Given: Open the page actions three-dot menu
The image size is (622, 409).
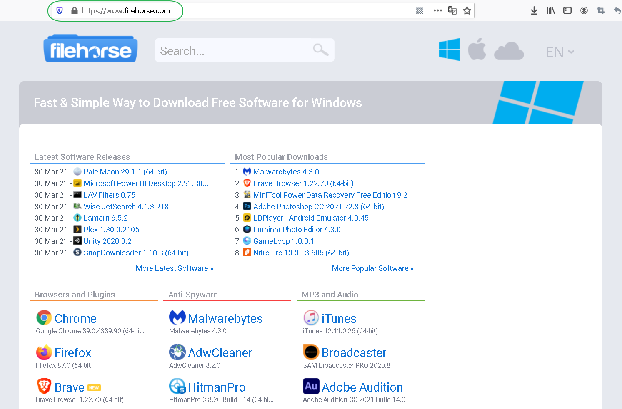Looking at the screenshot, I should (437, 11).
